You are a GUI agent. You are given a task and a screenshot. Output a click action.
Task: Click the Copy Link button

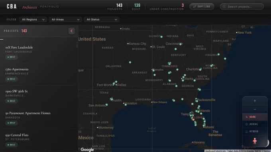coord(202,6)
